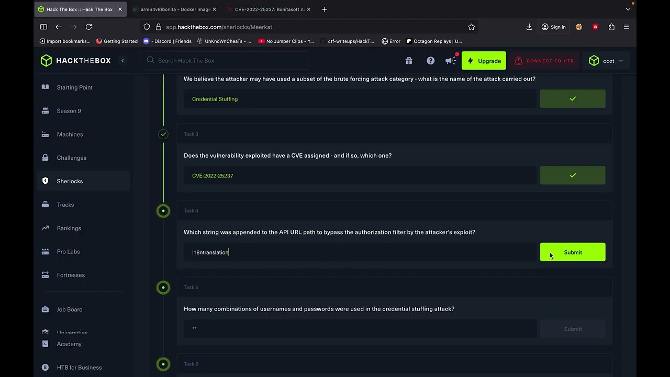Click the Task 5 answer input field
The height and width of the screenshot is (377, 670).
coord(360,329)
